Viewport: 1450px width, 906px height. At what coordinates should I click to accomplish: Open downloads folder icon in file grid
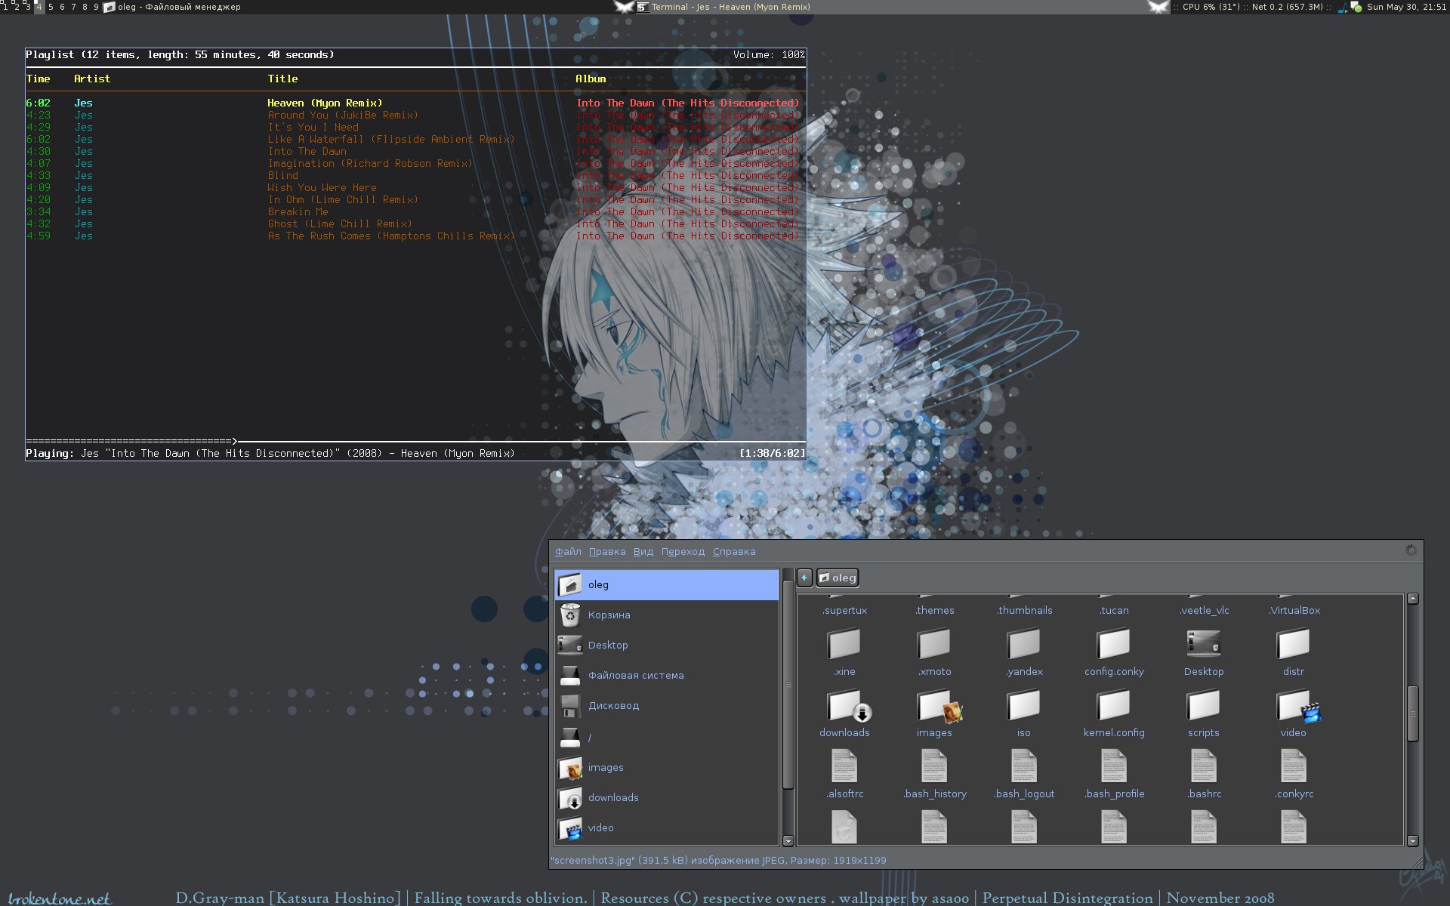[x=847, y=706]
